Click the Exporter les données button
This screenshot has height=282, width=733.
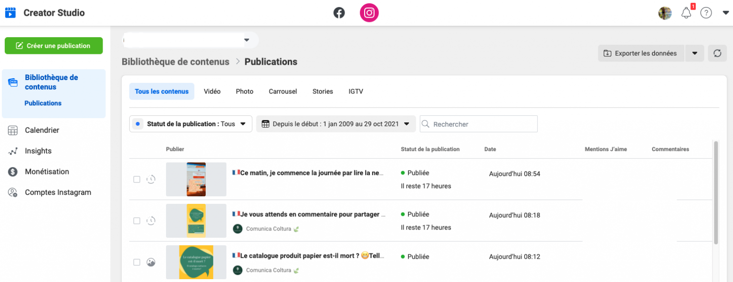[x=641, y=53]
